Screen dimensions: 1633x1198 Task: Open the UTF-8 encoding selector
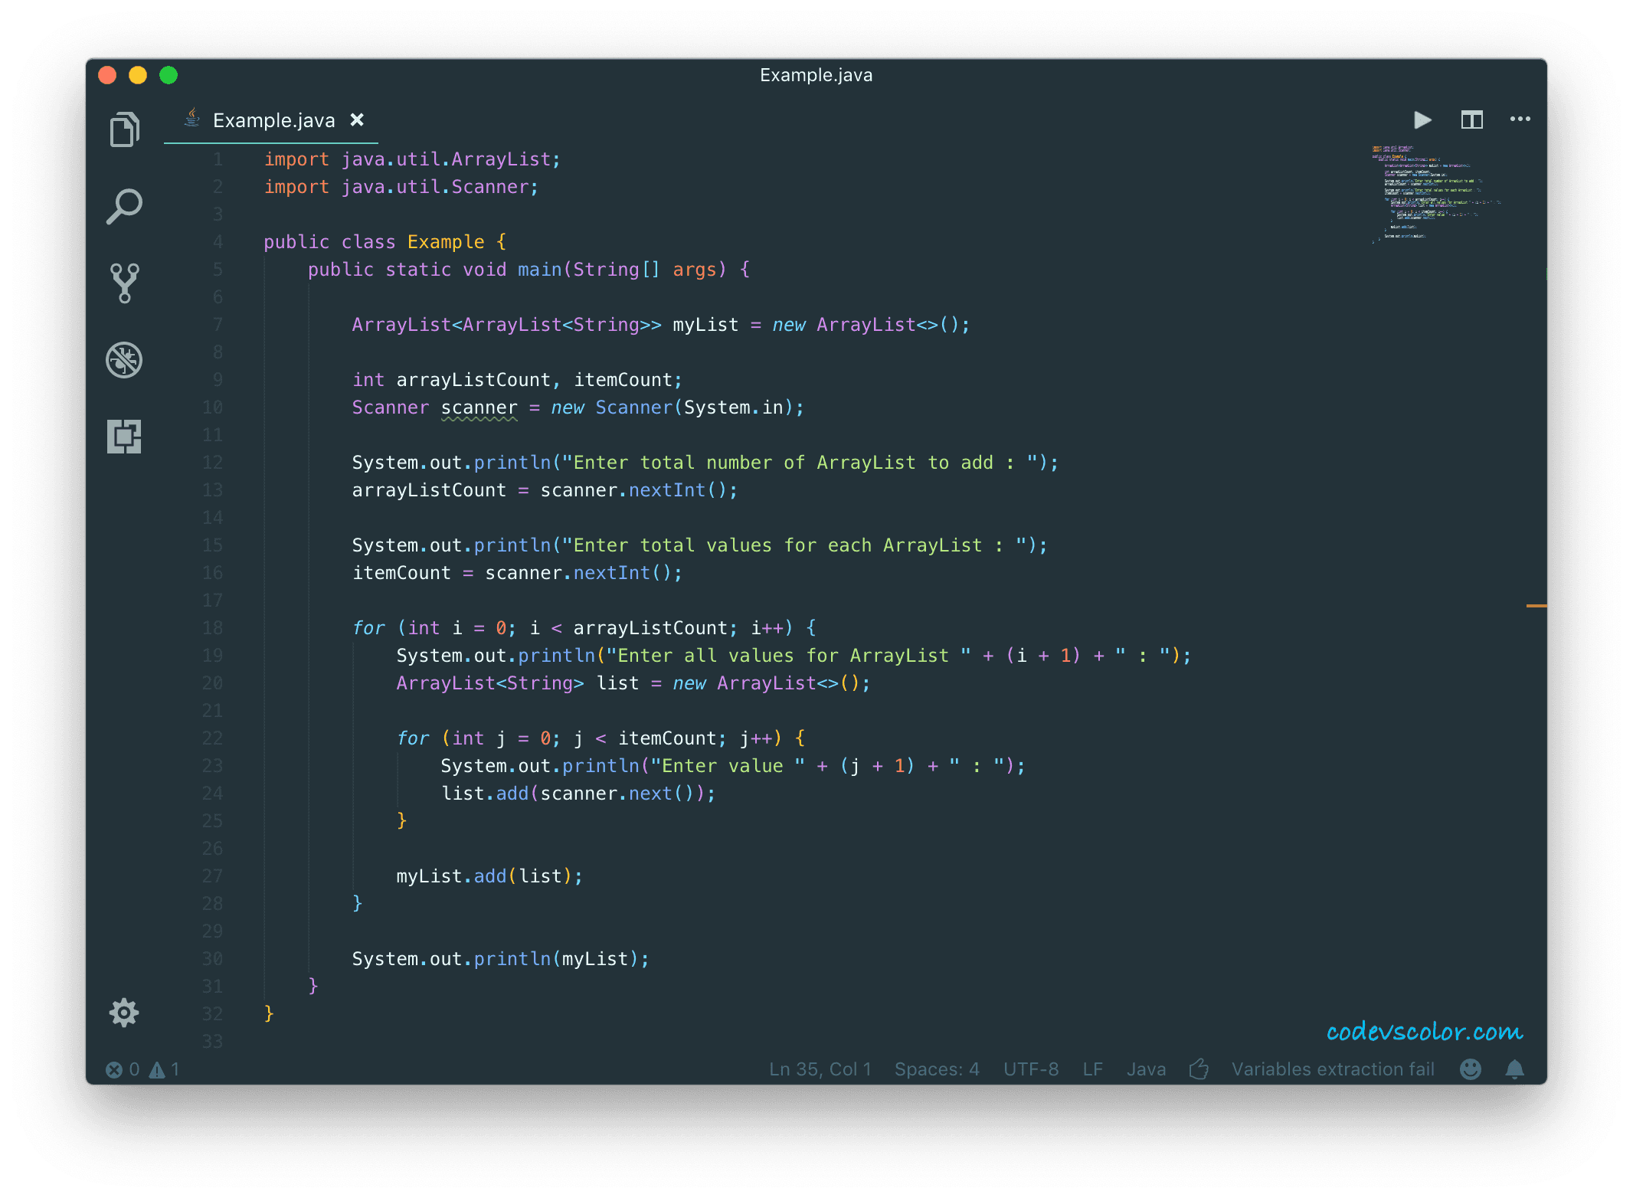[1030, 1069]
